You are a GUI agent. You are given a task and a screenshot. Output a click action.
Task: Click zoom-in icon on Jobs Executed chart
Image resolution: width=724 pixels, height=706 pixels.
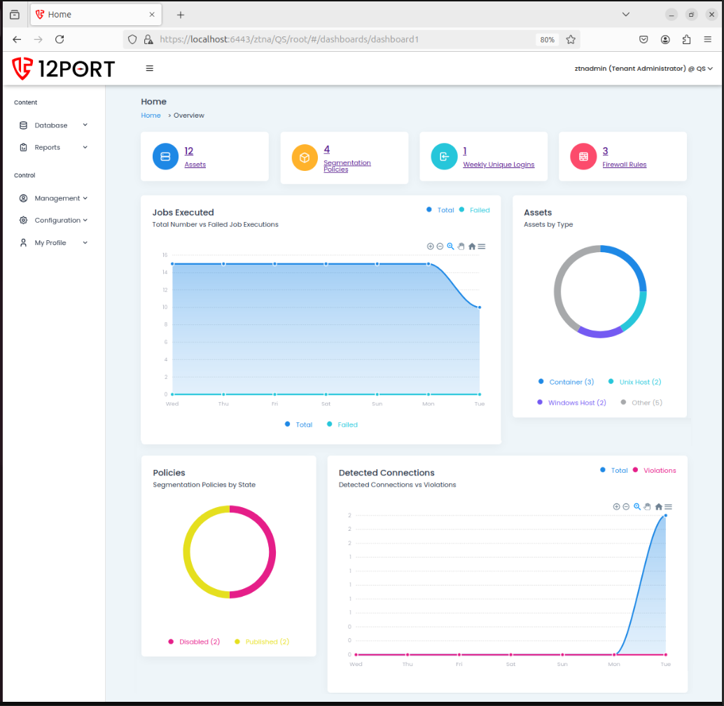click(x=430, y=247)
